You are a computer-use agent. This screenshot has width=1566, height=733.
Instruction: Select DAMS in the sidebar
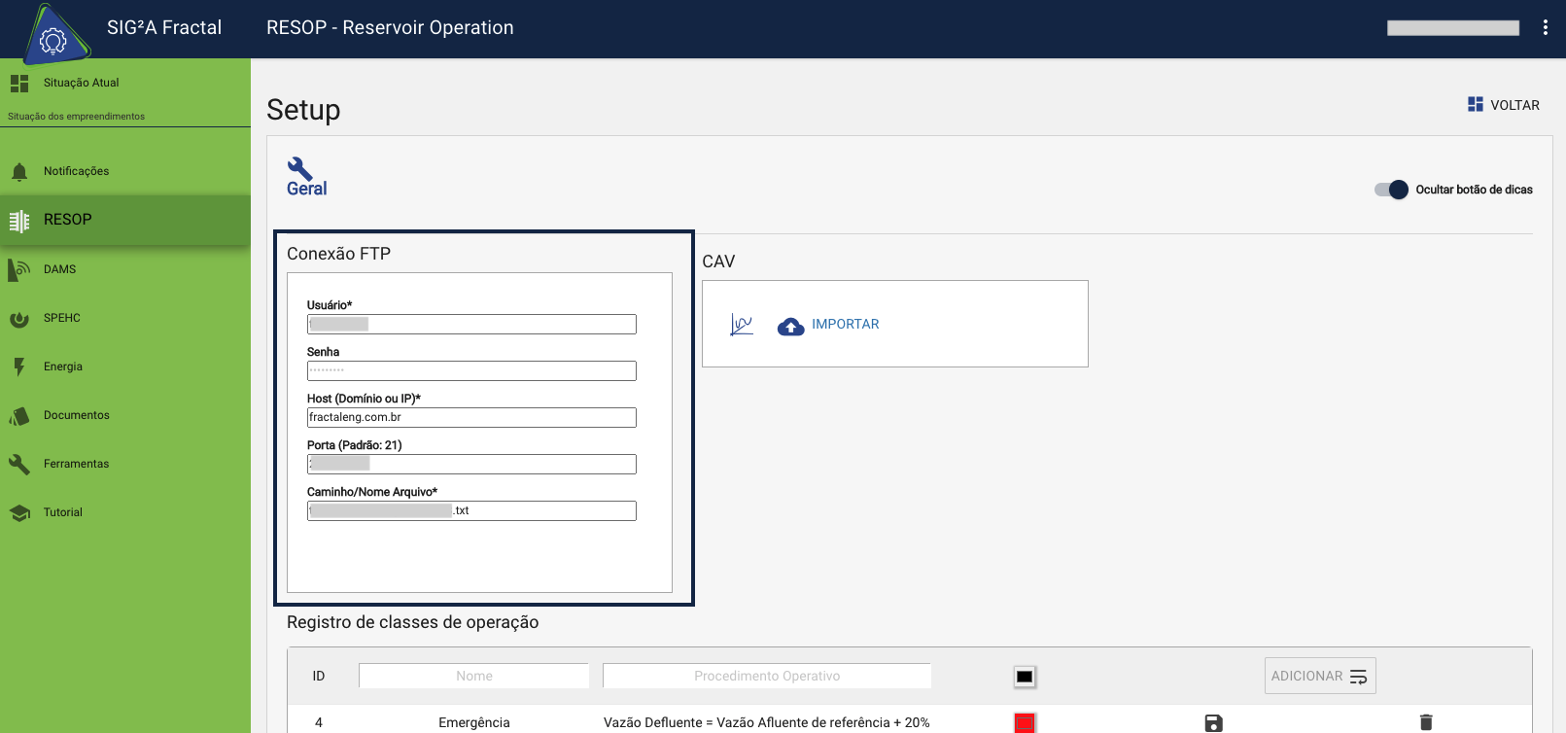[x=59, y=269]
